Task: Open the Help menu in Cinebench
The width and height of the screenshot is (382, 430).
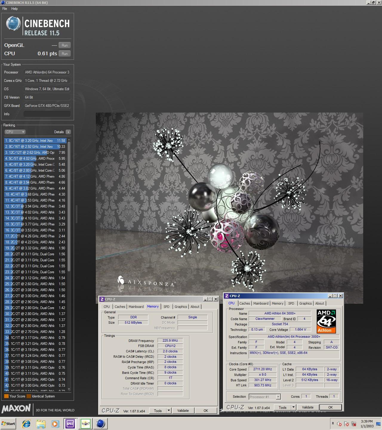Action: click(x=14, y=9)
